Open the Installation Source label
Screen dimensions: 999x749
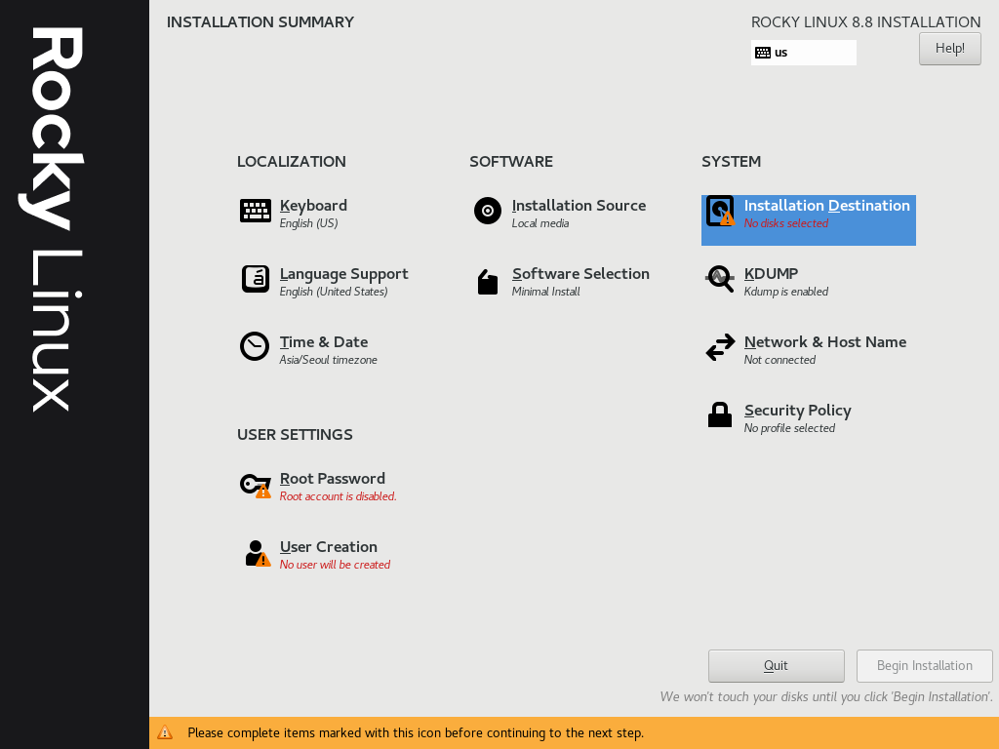click(579, 206)
